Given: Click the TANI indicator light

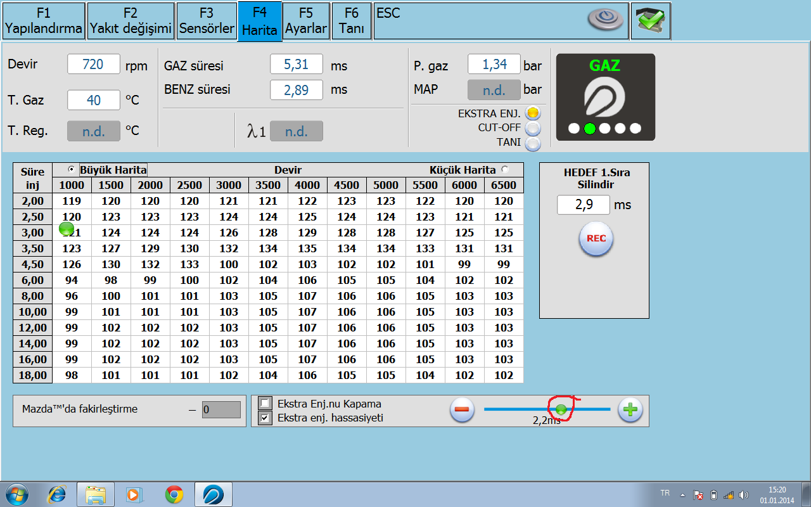Looking at the screenshot, I should [533, 143].
